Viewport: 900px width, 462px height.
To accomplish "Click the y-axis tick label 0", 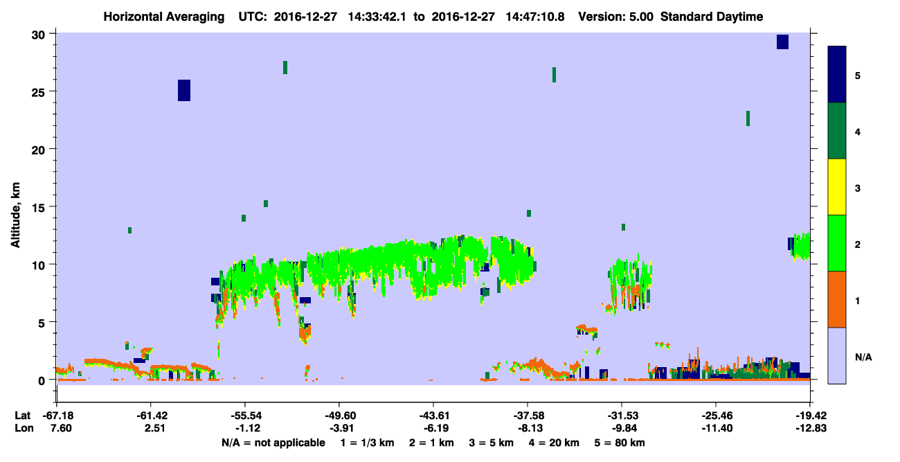I will click(43, 380).
